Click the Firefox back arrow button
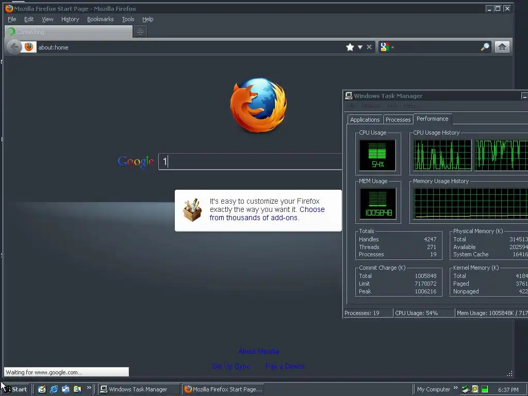The height and width of the screenshot is (396, 528). [14, 47]
